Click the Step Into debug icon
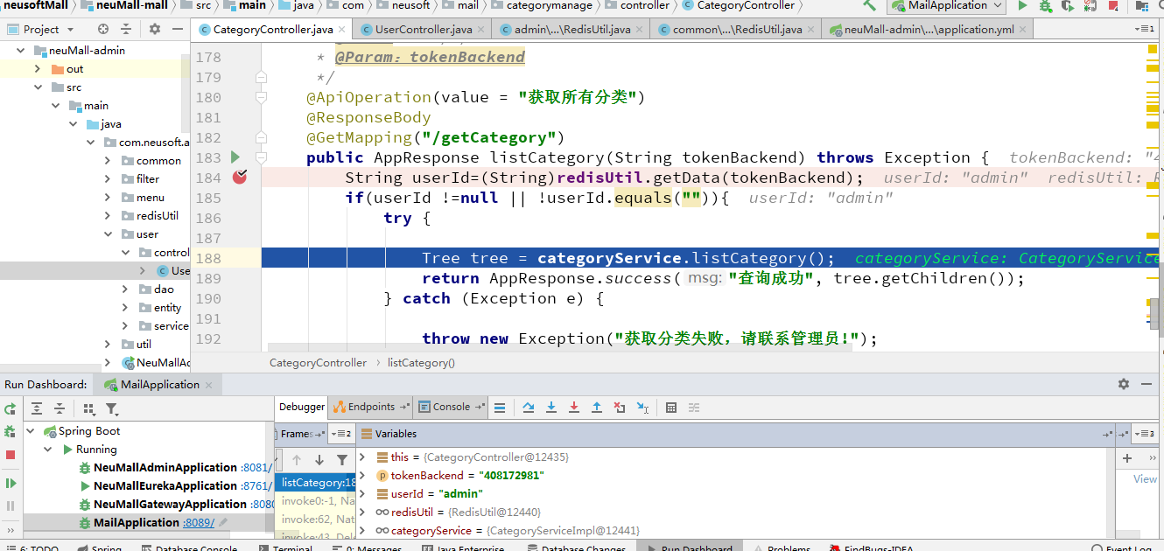This screenshot has height=551, width=1164. pyautogui.click(x=551, y=408)
